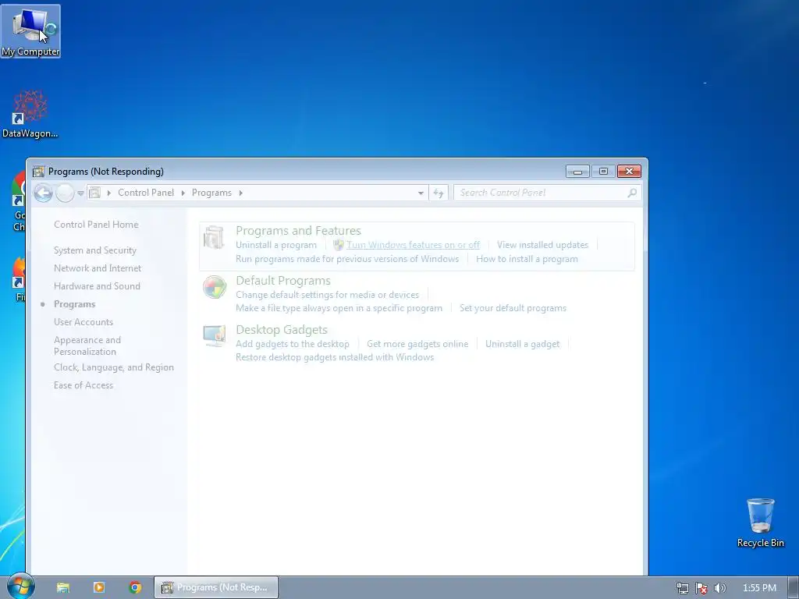Image resolution: width=799 pixels, height=599 pixels.
Task: Click Uninstall a gadget
Action: 522,344
